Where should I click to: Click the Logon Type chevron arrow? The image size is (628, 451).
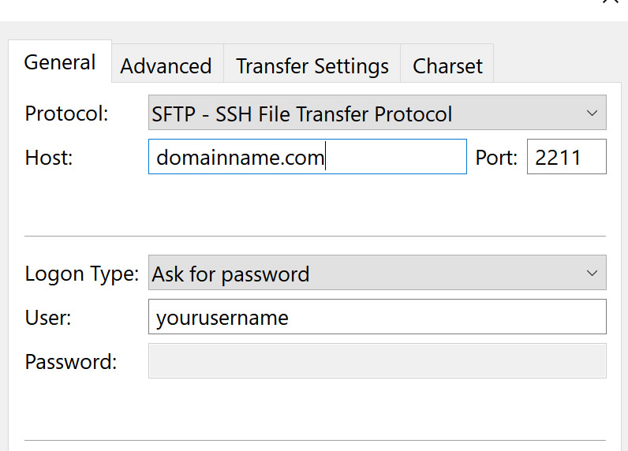(592, 273)
